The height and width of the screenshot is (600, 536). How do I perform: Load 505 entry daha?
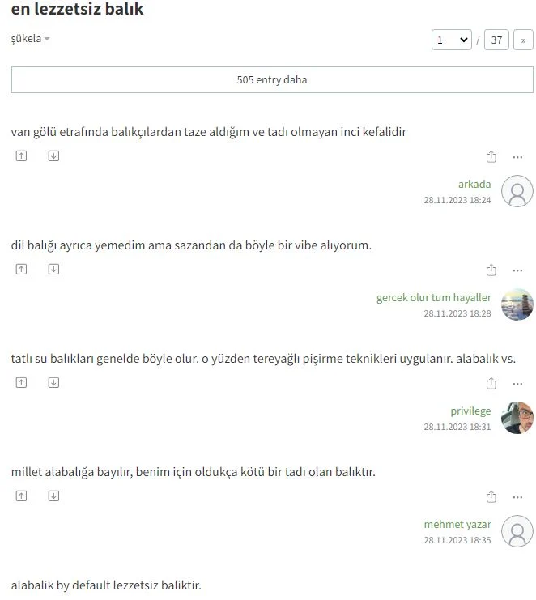click(x=272, y=79)
